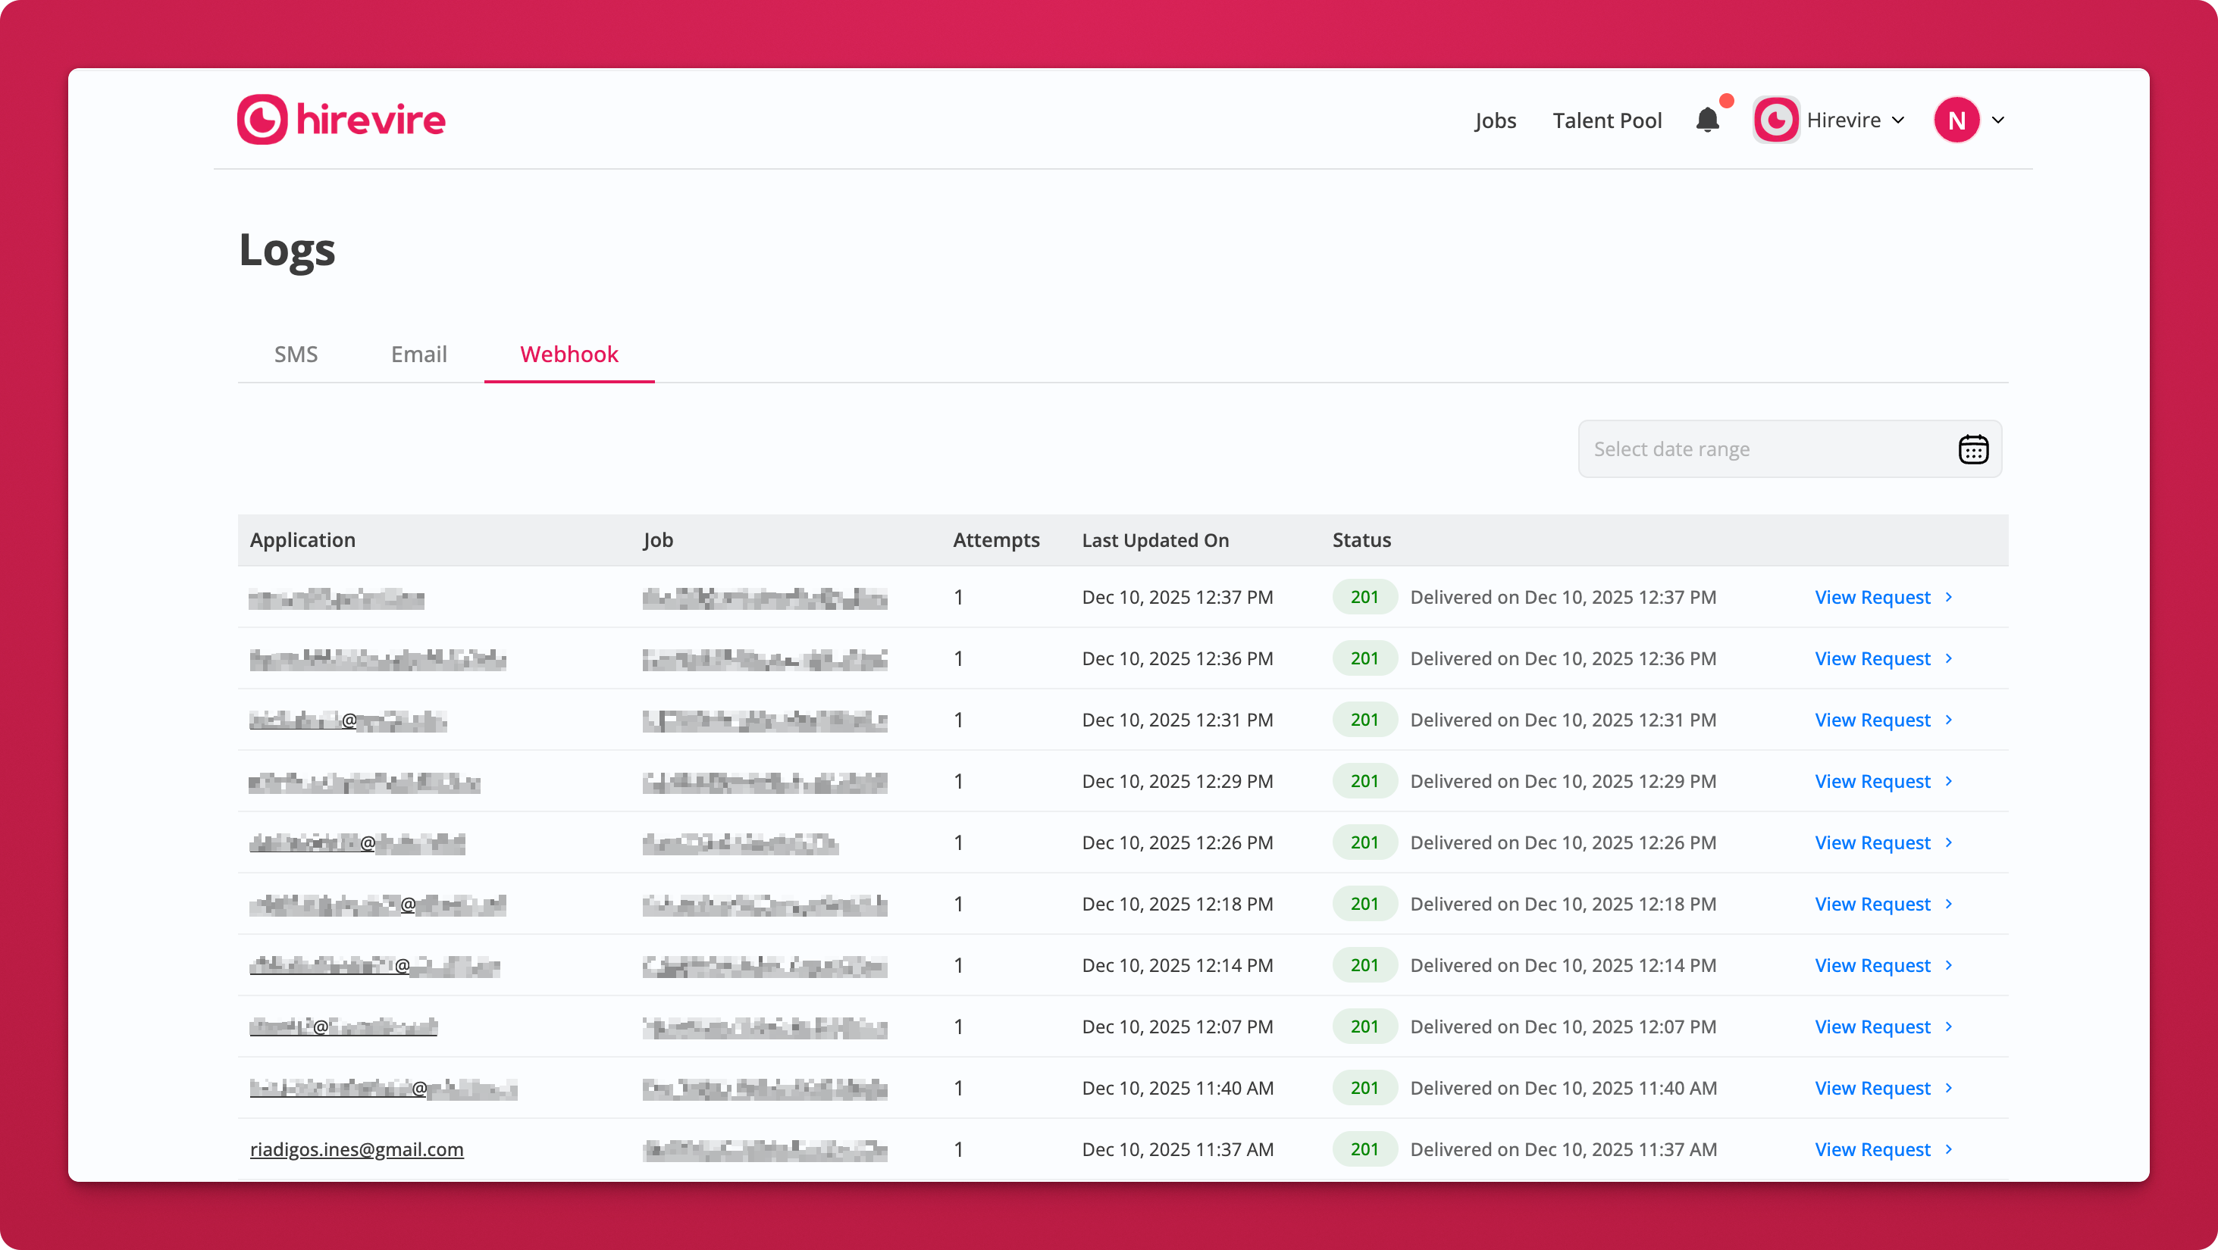Click the Job column header
2218x1250 pixels.
coord(658,540)
